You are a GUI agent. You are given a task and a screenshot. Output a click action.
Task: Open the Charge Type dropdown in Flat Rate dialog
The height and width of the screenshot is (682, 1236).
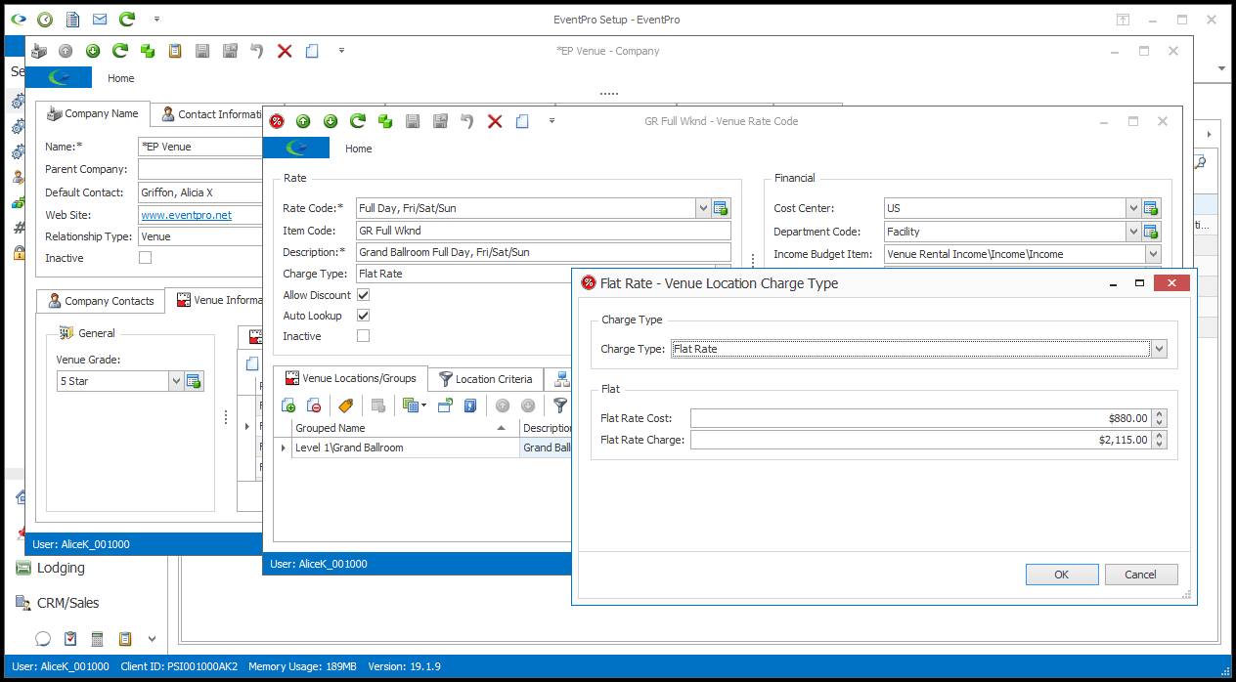pyautogui.click(x=1159, y=349)
